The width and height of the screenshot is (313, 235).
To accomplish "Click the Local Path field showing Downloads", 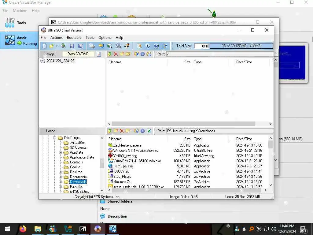I will pos(220,131).
